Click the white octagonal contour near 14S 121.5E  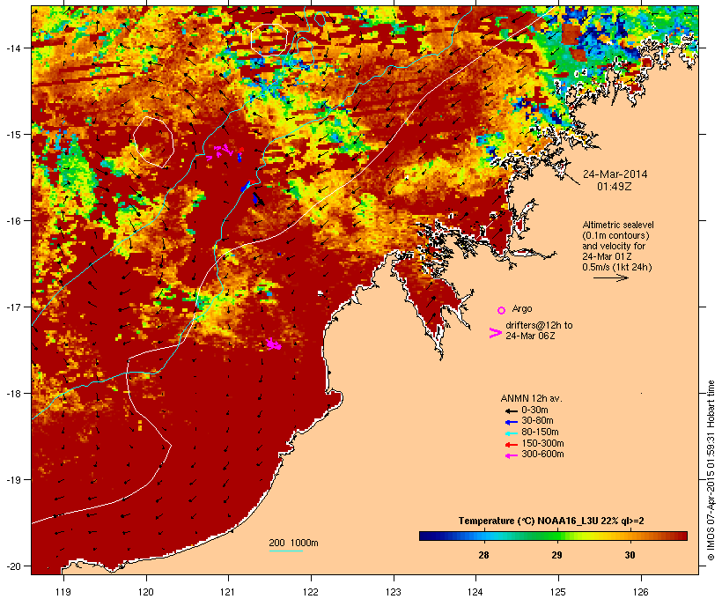(269, 40)
